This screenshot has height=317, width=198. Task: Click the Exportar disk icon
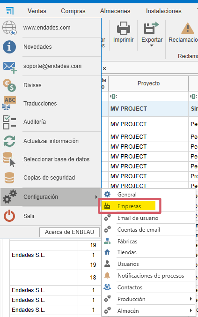click(151, 28)
